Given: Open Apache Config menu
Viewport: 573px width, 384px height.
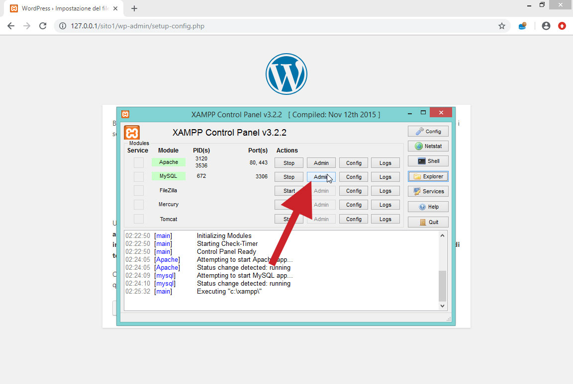Looking at the screenshot, I should (x=354, y=163).
